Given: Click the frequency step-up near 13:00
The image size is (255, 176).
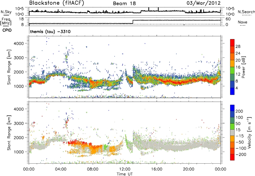Looking at the screenshot, I should (x=133, y=22).
